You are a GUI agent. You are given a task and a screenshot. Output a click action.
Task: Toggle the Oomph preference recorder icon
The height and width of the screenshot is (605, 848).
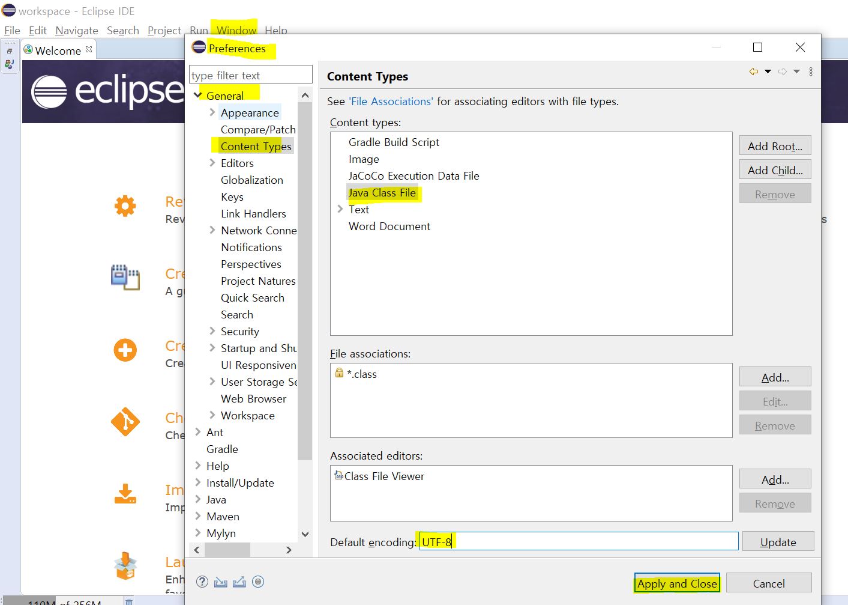tap(258, 582)
